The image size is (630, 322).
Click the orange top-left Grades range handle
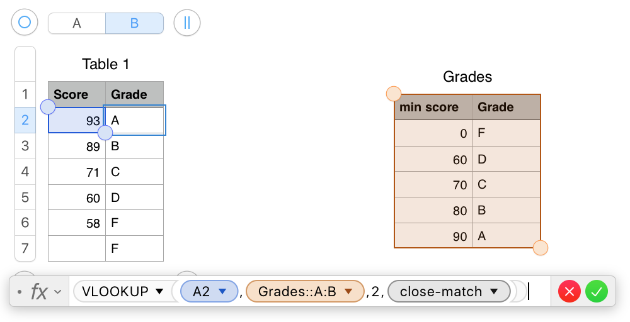point(394,94)
